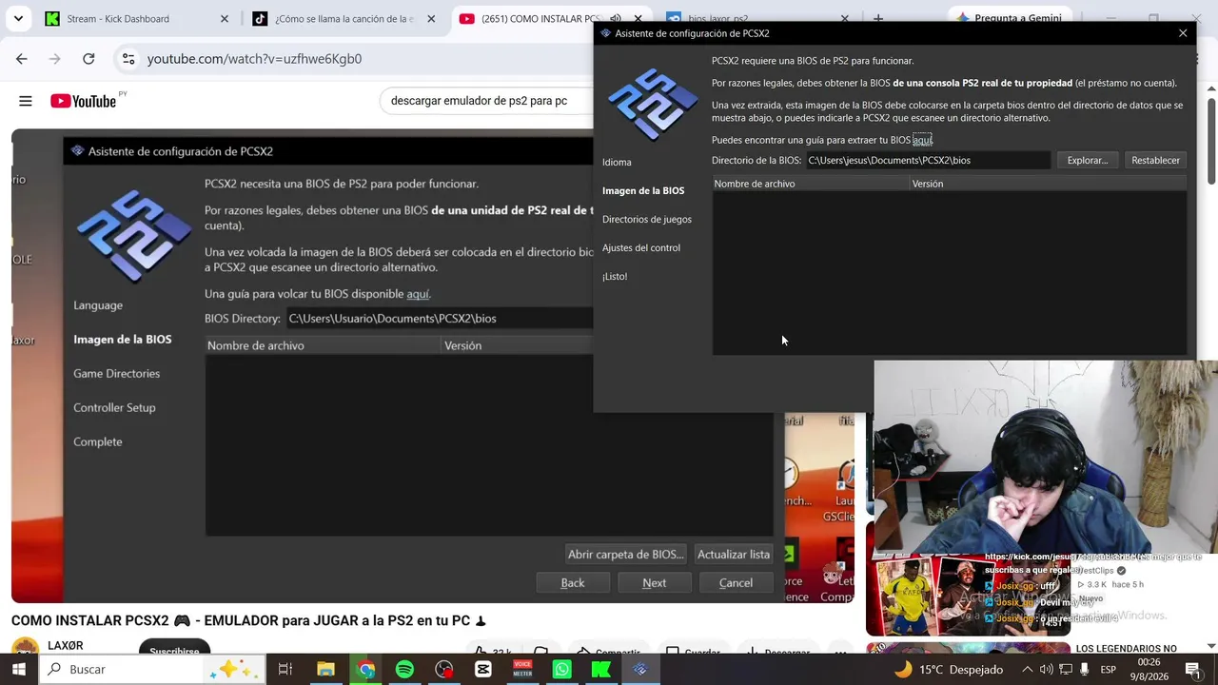
Task: Open the 15°C Despejado weather widget
Action: point(949,669)
